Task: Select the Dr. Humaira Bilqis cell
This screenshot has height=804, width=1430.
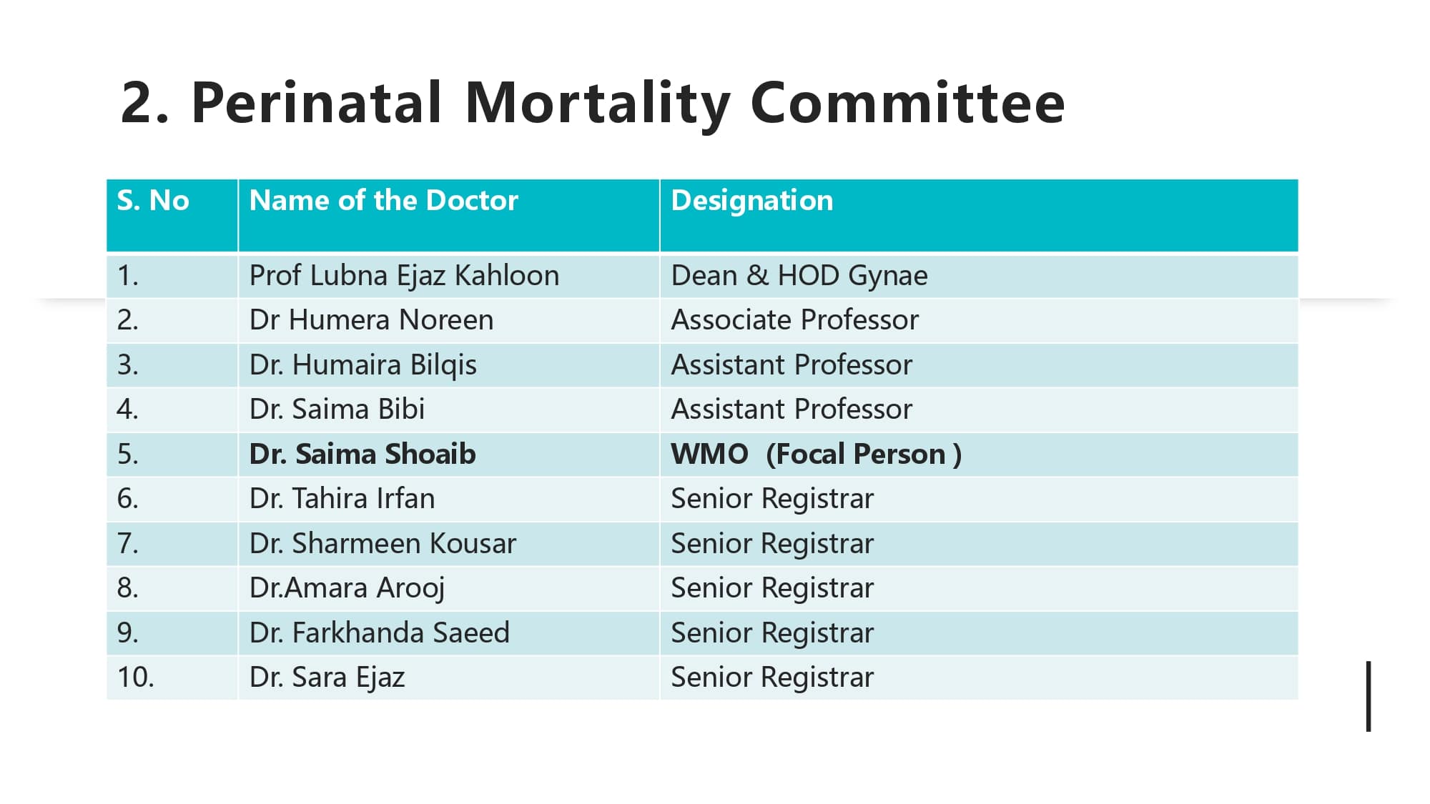Action: [x=448, y=365]
